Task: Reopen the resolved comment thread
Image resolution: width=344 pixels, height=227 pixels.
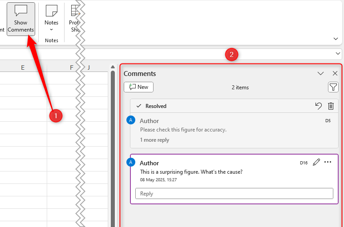Action: coord(318,106)
